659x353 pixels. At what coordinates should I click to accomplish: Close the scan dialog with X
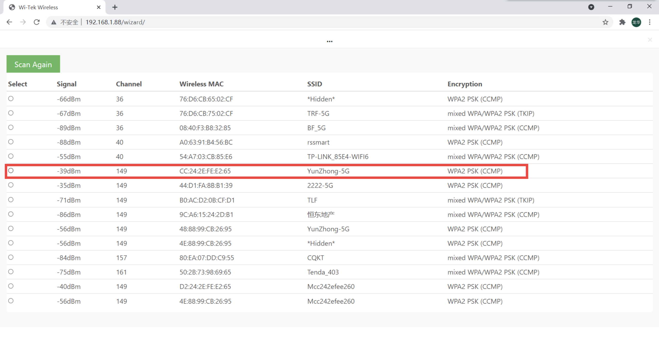[x=650, y=40]
